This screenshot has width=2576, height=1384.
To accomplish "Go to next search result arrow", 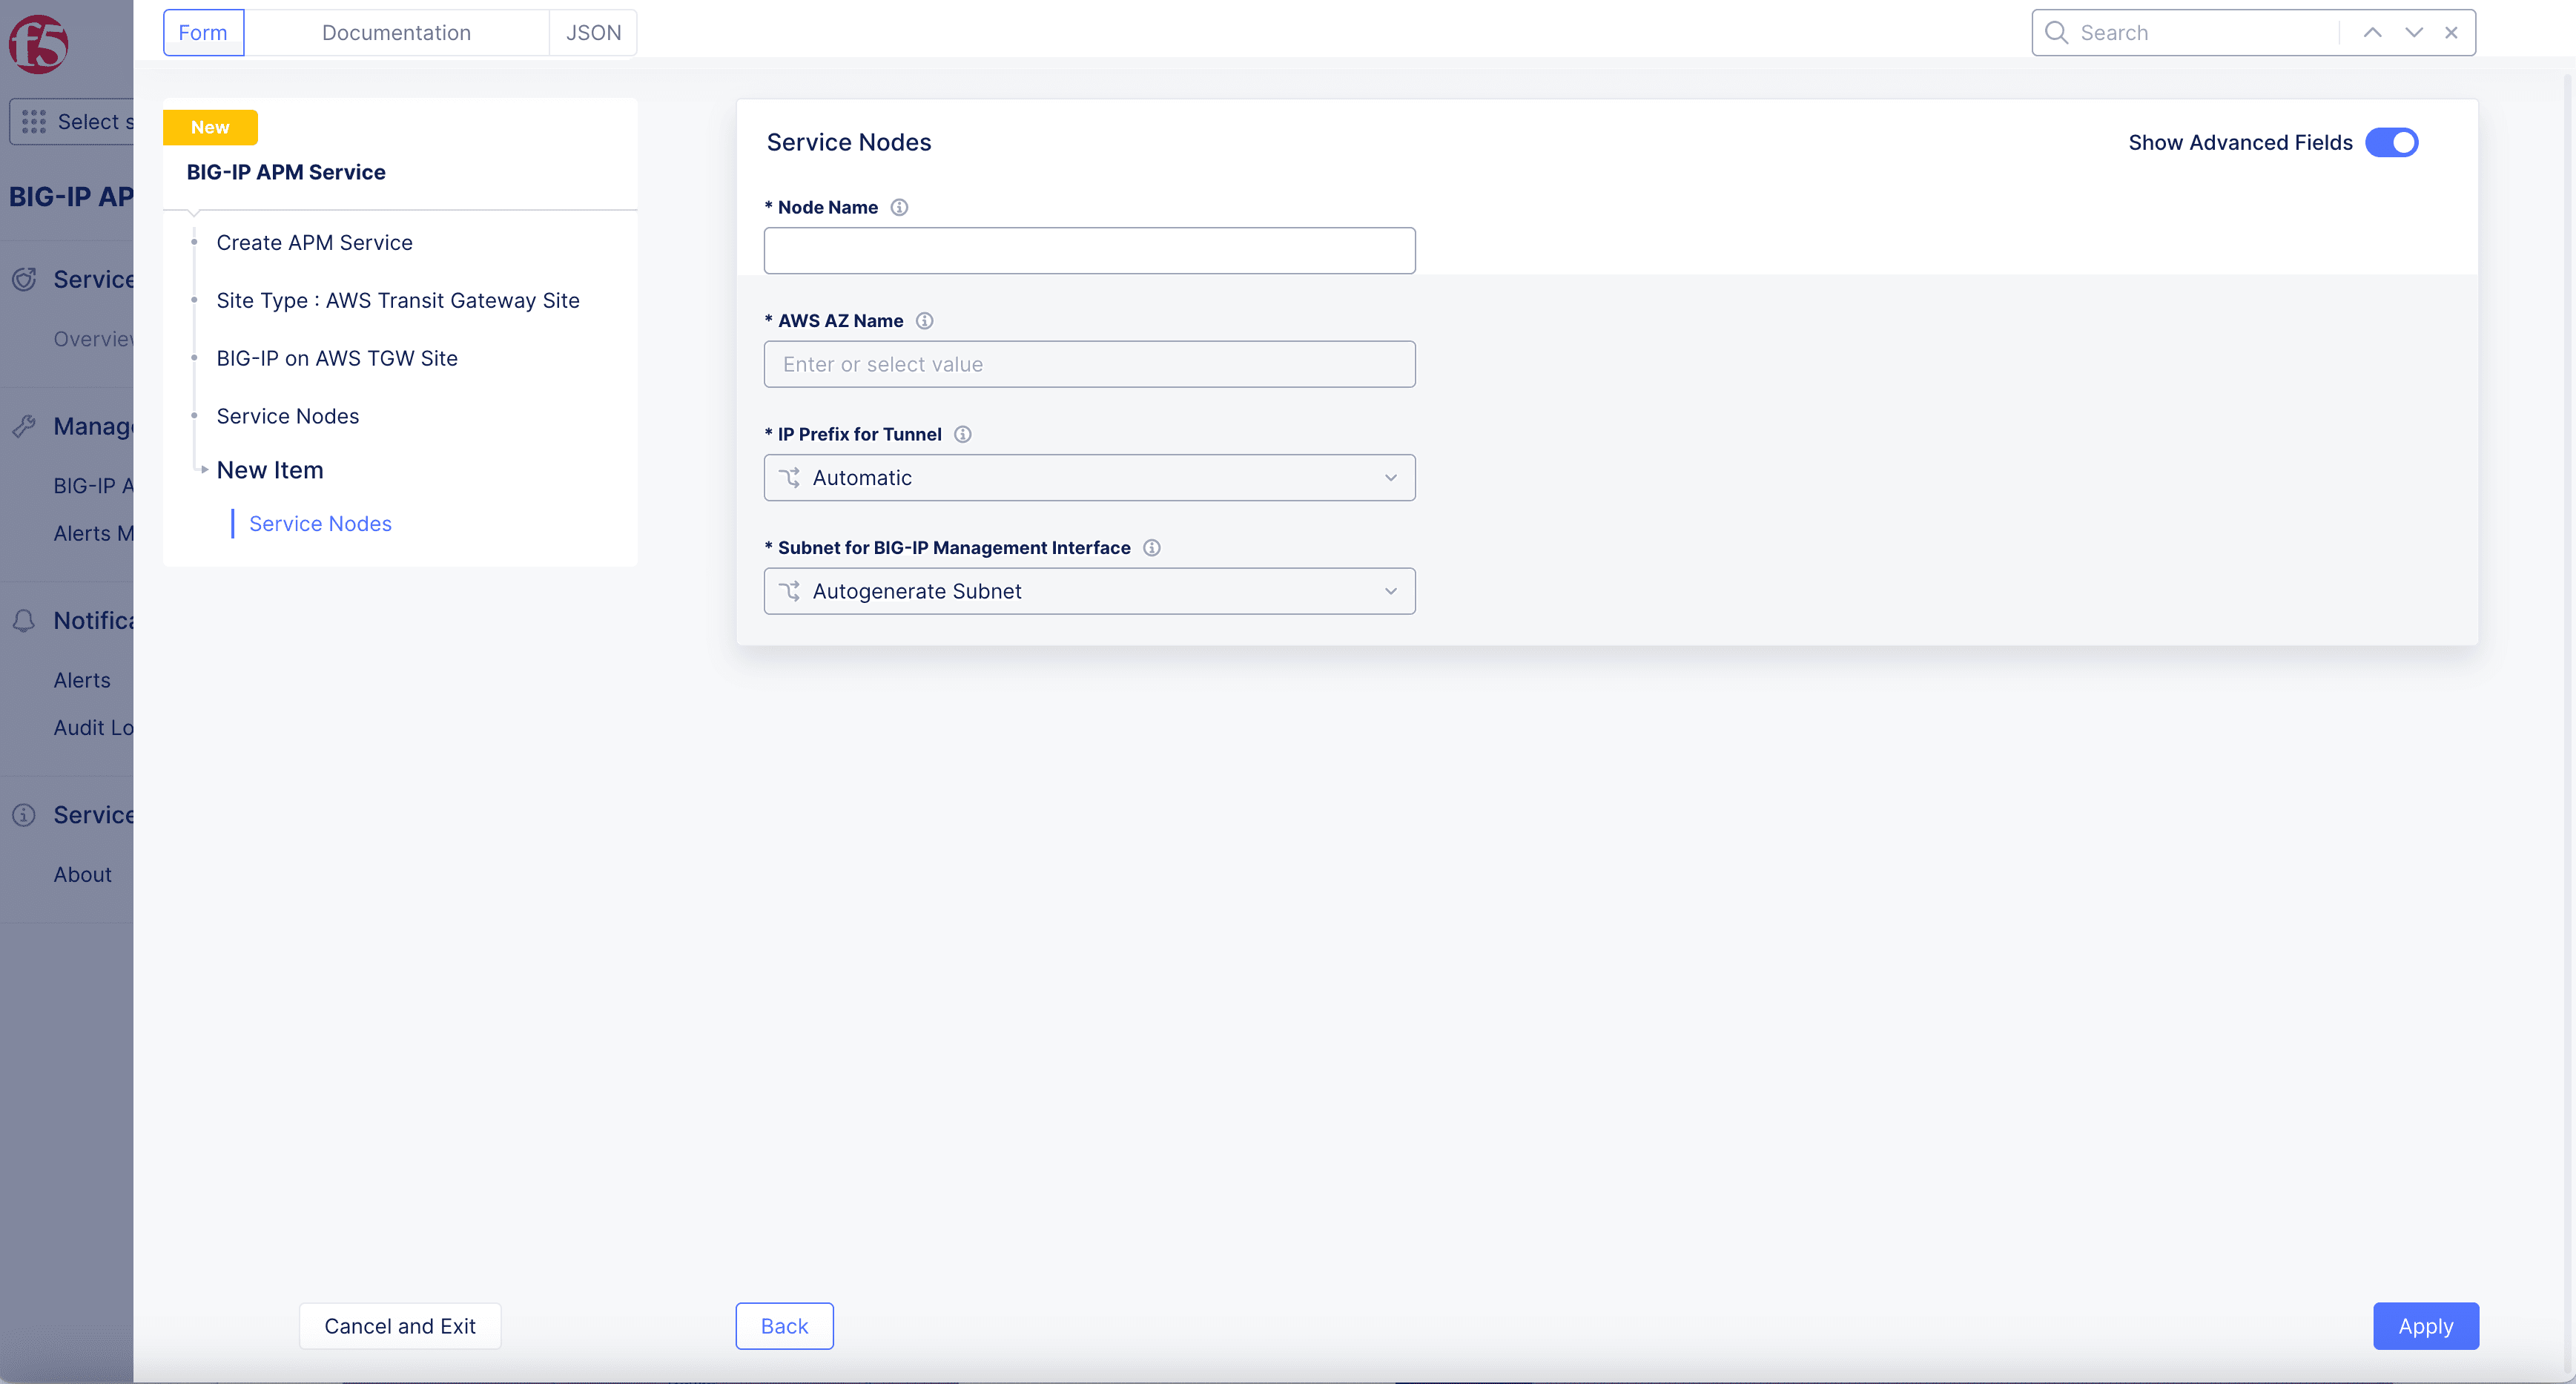I will coord(2413,33).
